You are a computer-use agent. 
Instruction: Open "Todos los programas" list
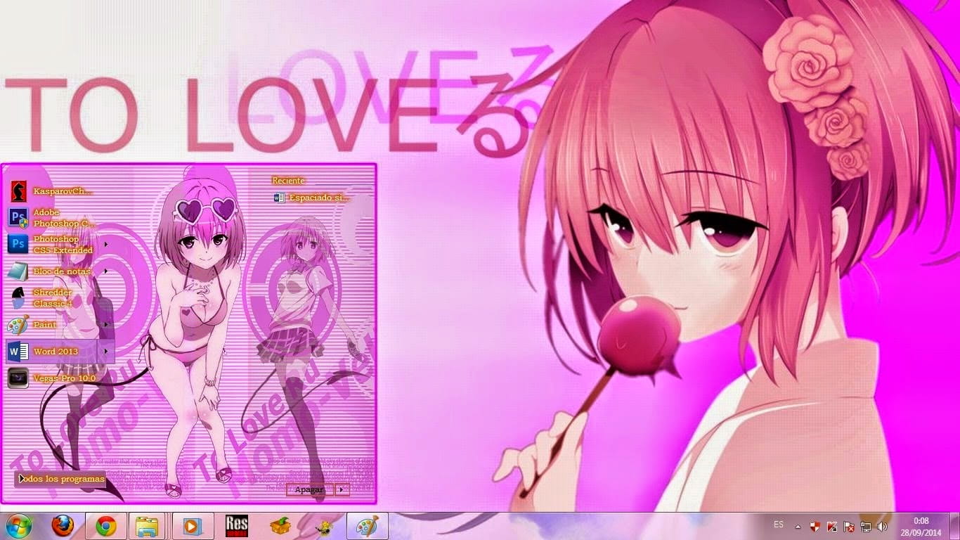[x=61, y=479]
